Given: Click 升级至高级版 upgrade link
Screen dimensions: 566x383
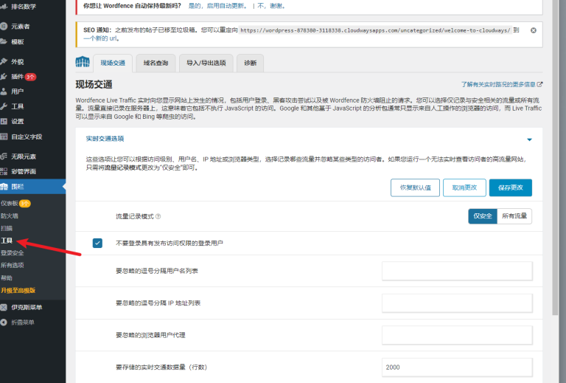Looking at the screenshot, I should [18, 291].
